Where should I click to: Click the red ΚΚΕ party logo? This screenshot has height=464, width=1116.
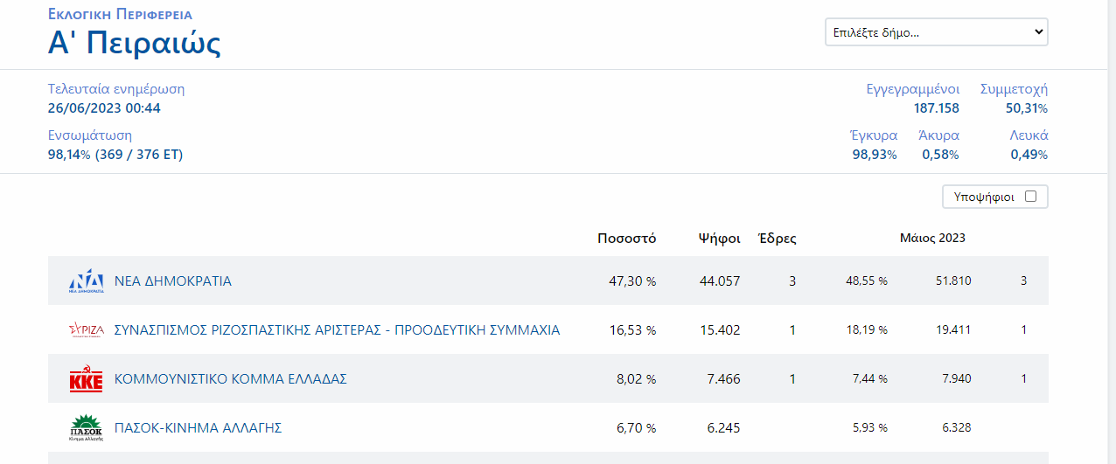tap(86, 379)
